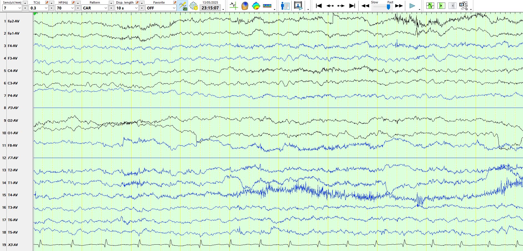Step the Disp. length value up
The height and width of the screenshot is (251, 523).
click(142, 3)
